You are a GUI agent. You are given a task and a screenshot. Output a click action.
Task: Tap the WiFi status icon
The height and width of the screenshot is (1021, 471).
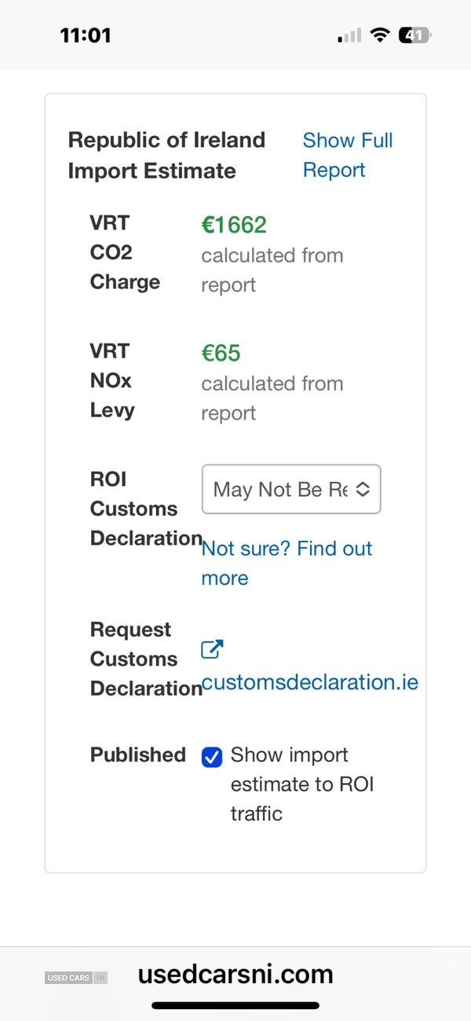381,35
